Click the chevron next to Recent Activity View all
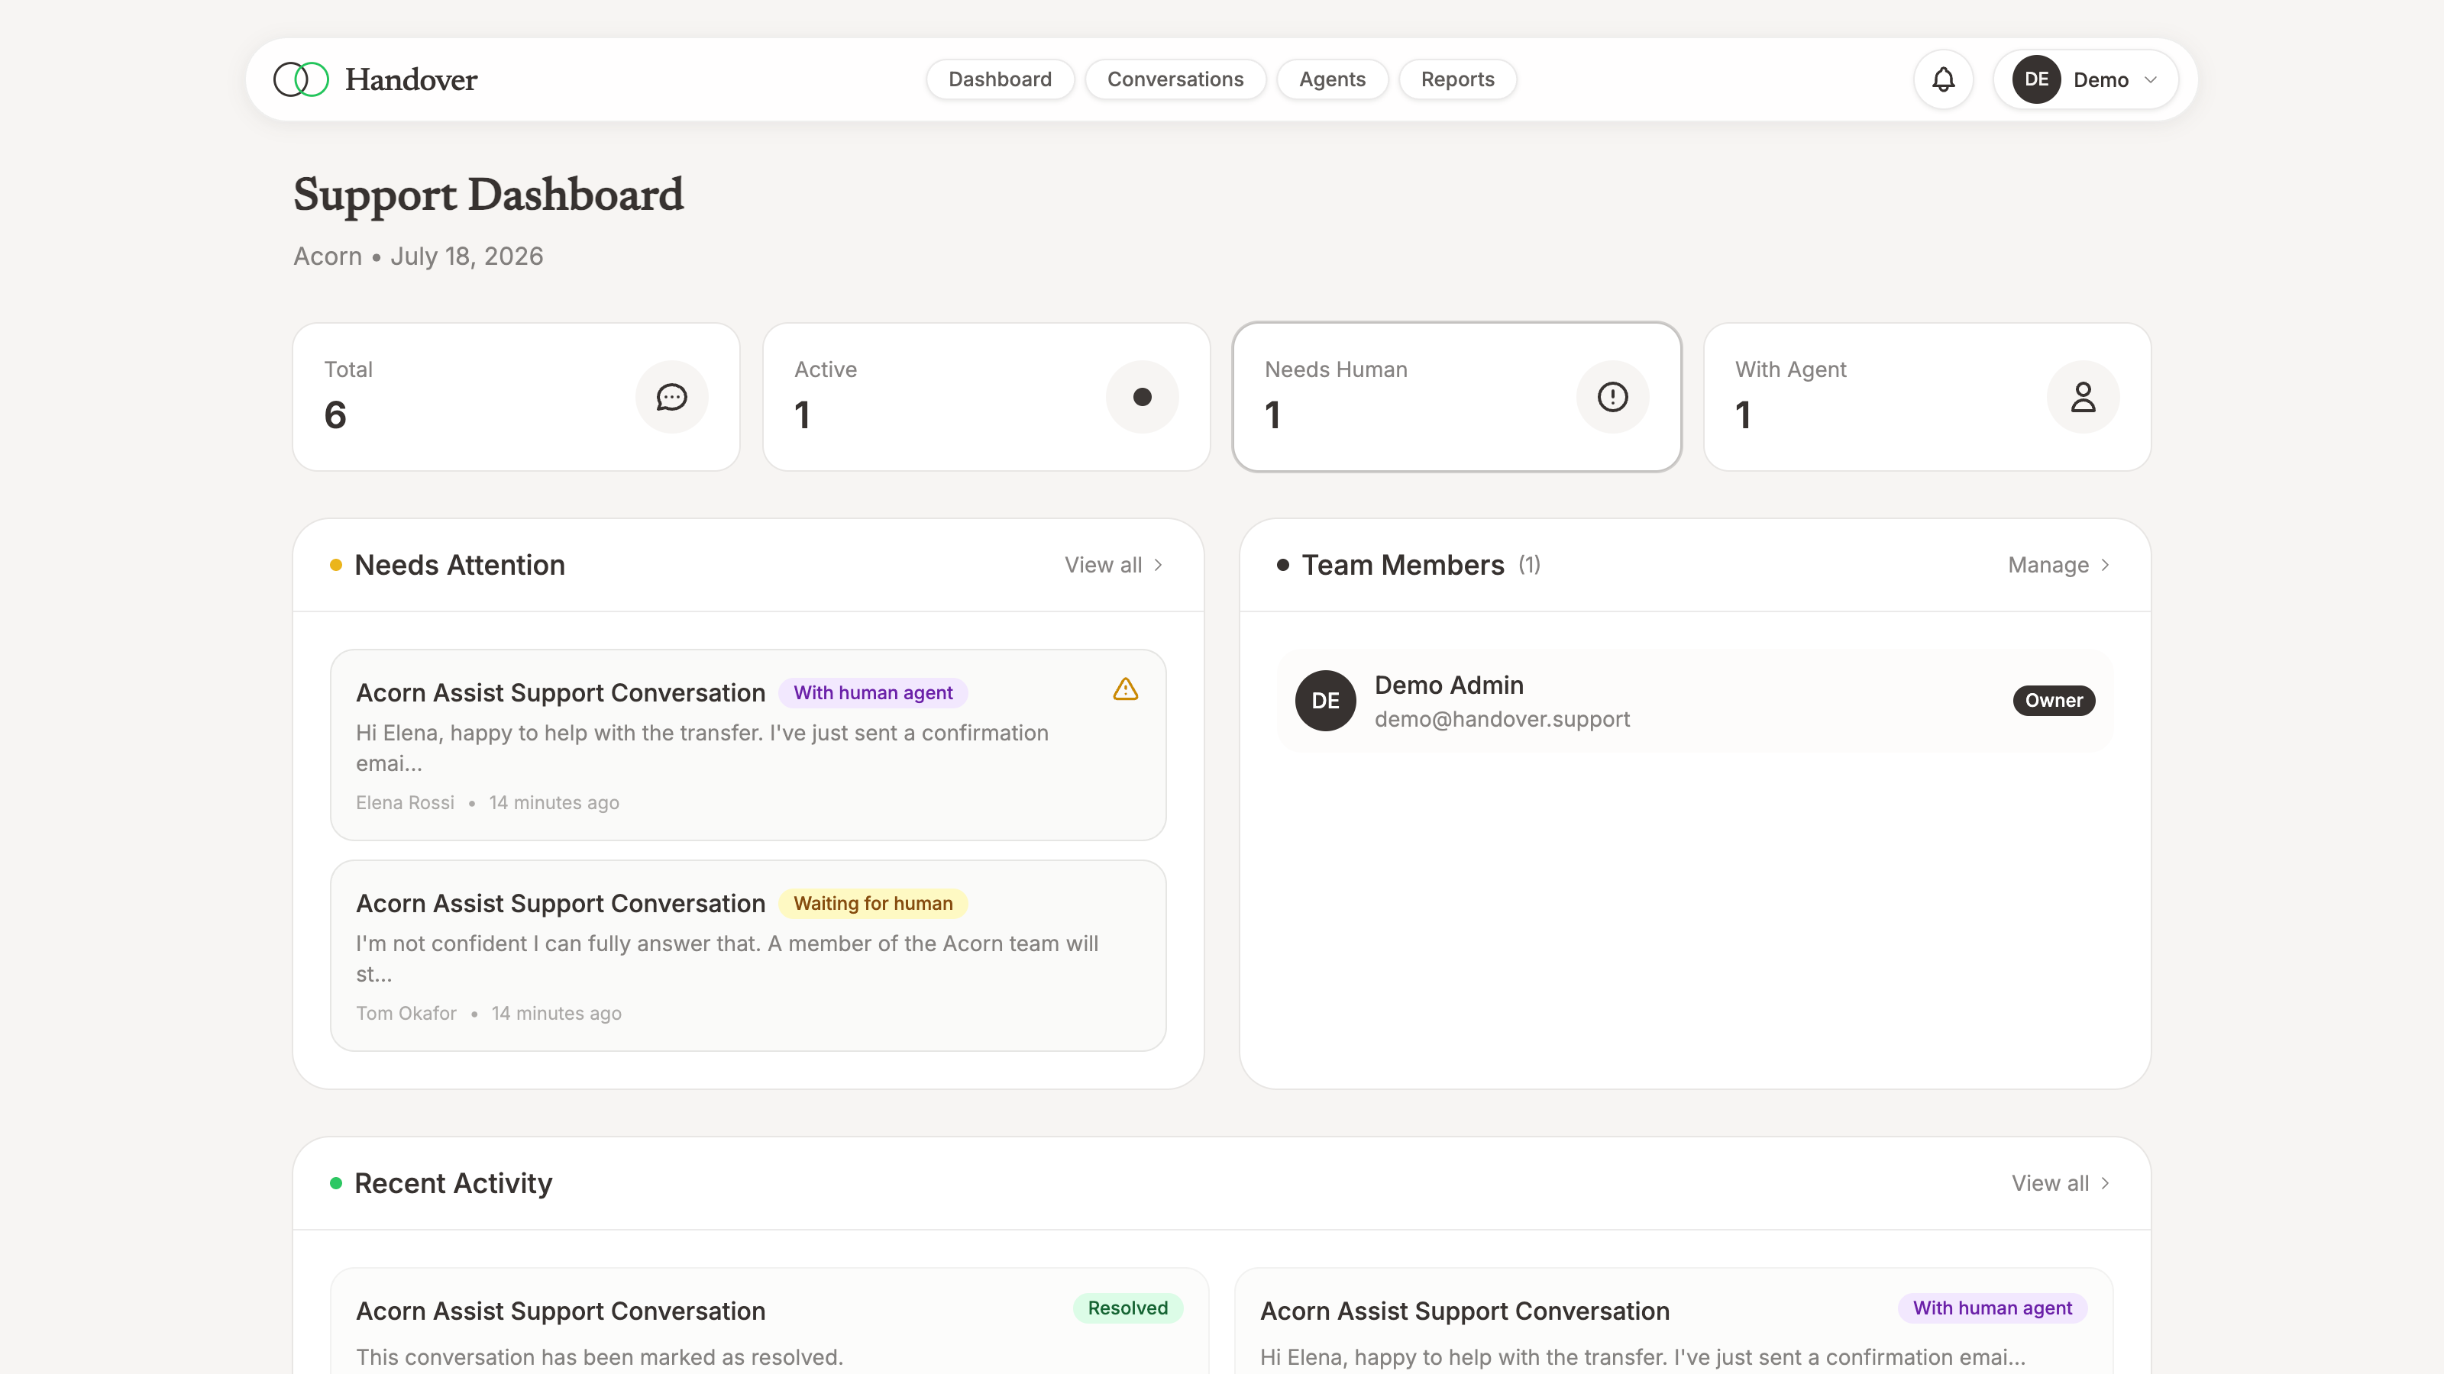Viewport: 2444px width, 1374px height. [2106, 1183]
